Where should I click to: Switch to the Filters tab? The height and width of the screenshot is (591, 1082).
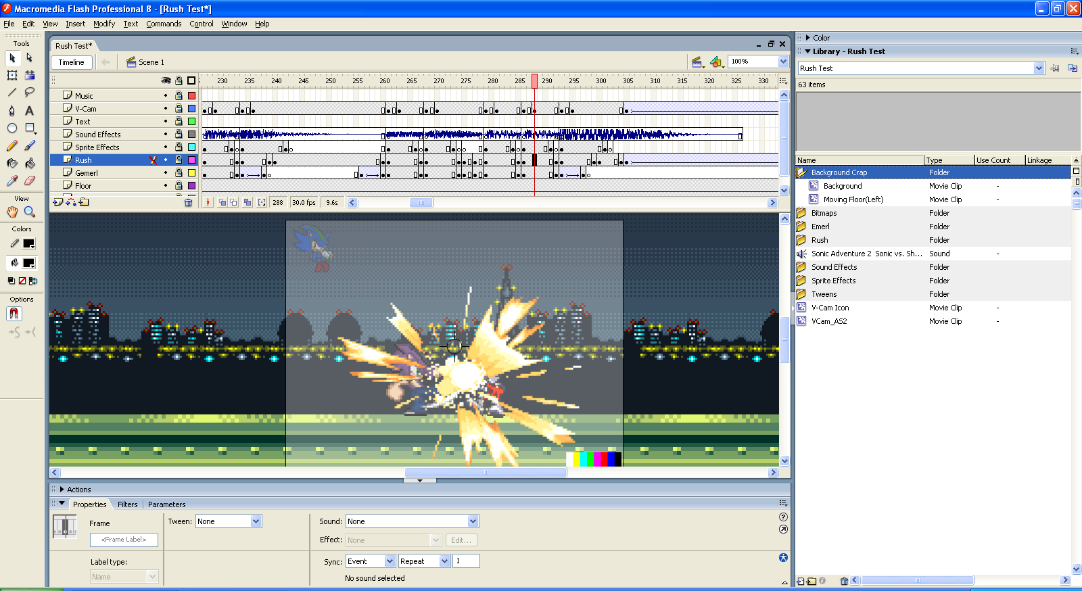pos(127,504)
